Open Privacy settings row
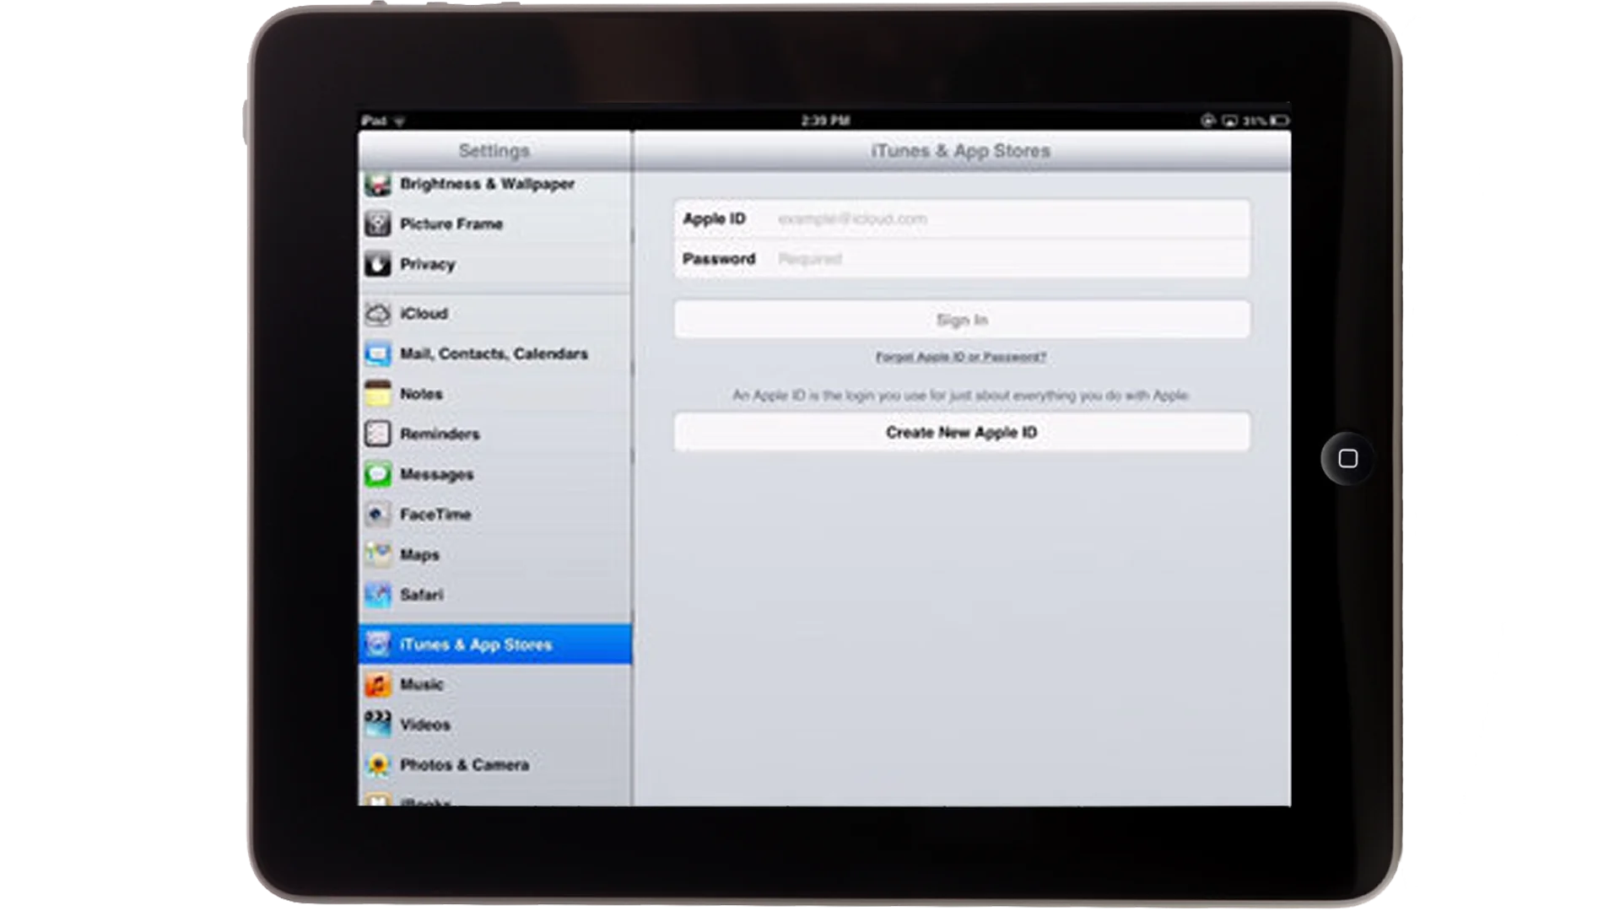1620x911 pixels. coord(495,264)
